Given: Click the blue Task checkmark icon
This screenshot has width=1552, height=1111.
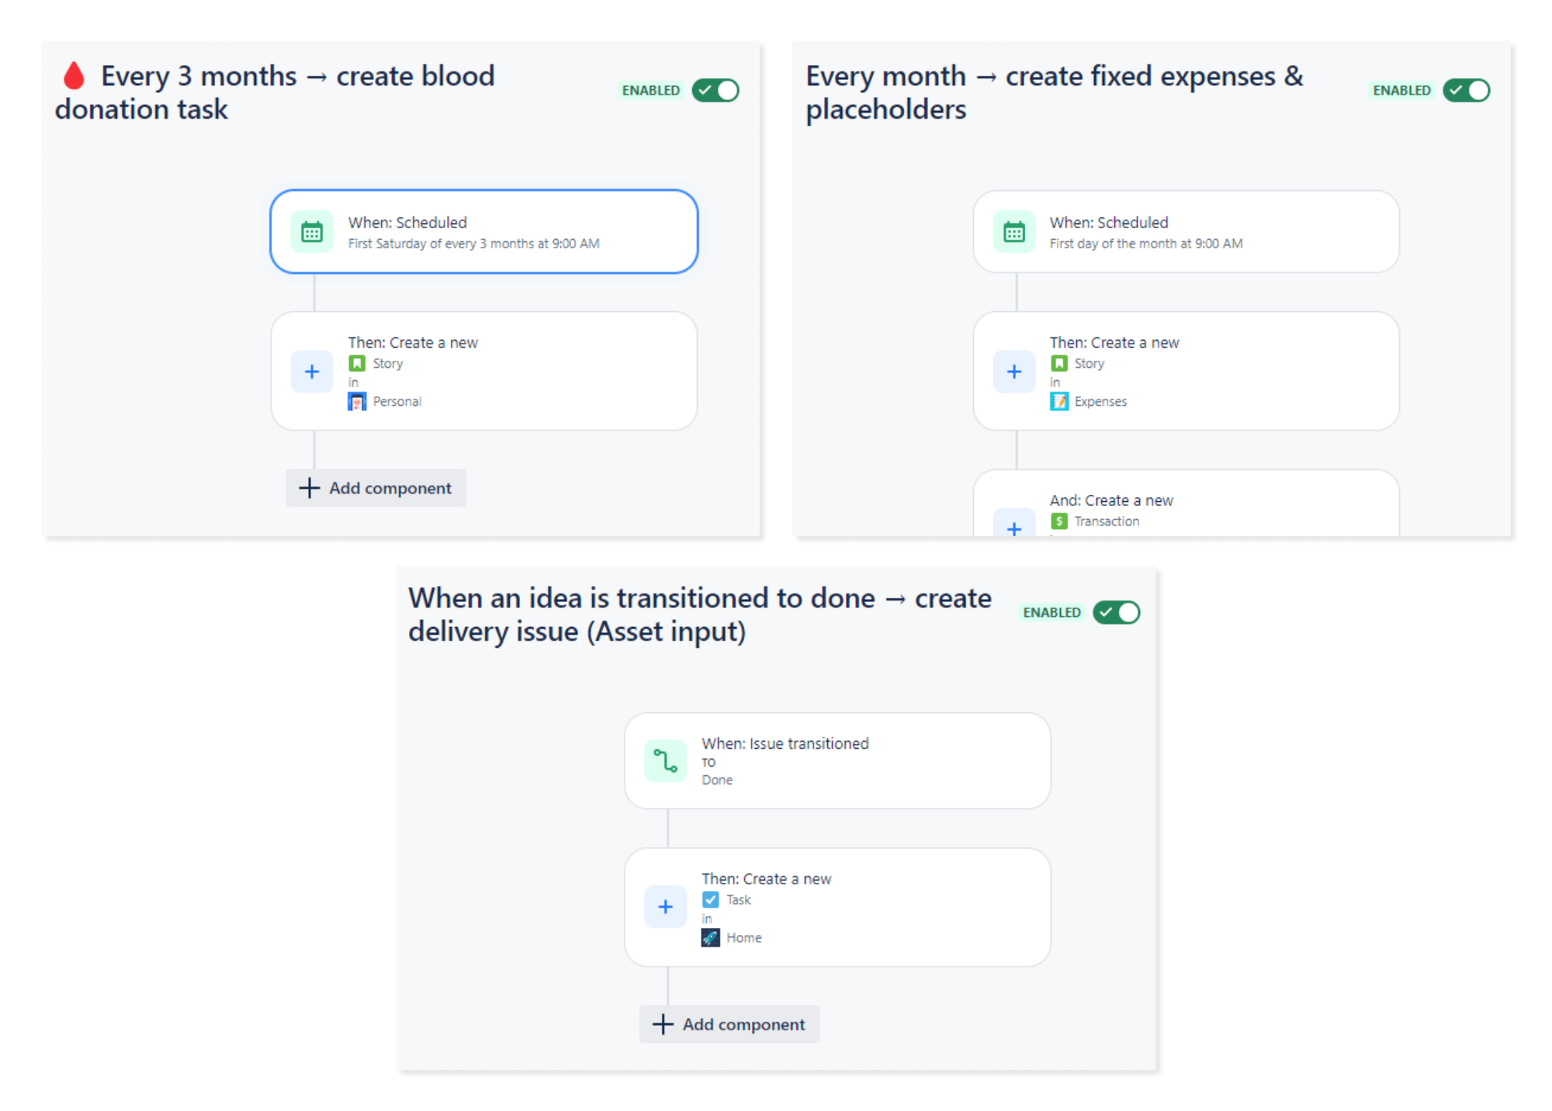Looking at the screenshot, I should (x=711, y=900).
